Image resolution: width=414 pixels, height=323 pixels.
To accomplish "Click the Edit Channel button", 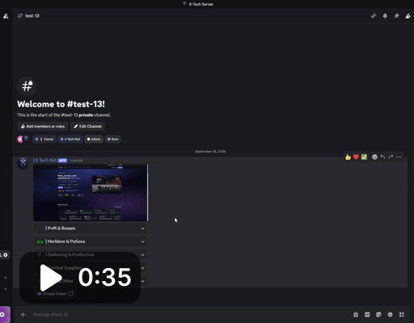I will point(87,126).
